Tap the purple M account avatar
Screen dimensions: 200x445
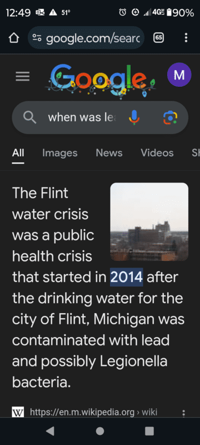pos(179,75)
